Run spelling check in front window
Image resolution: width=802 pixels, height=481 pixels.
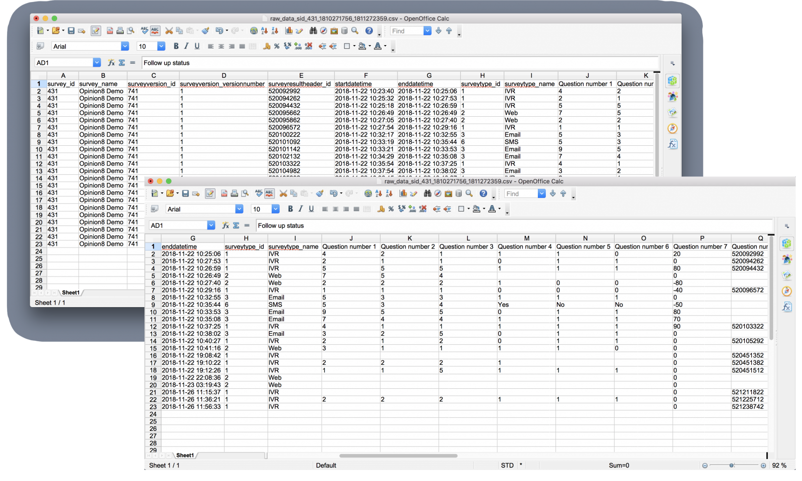click(x=259, y=194)
